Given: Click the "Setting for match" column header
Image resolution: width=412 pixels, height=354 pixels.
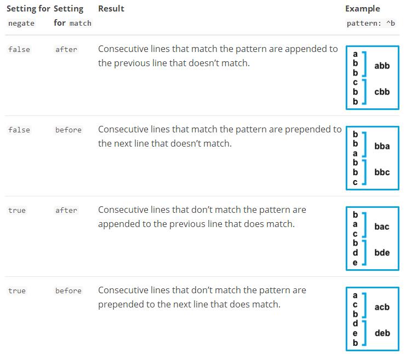Looking at the screenshot, I should 72,16.
